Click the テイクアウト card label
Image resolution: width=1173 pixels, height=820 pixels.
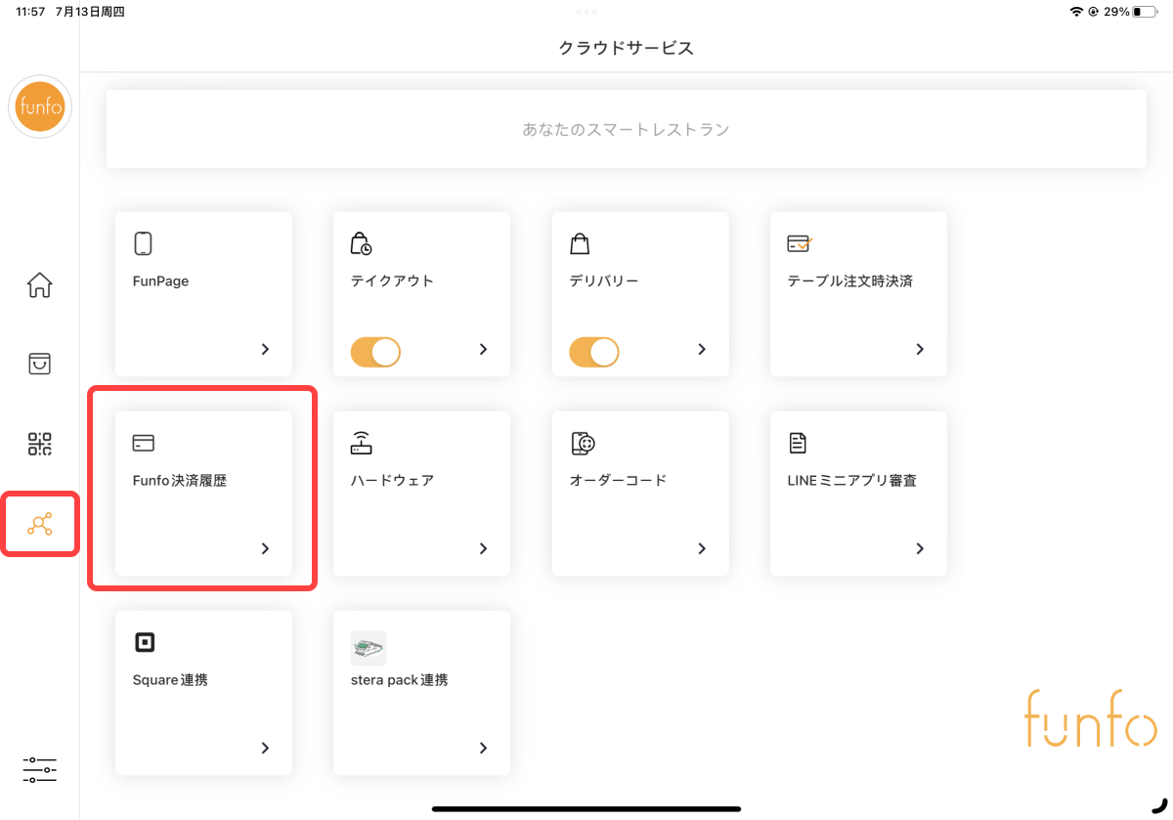click(x=392, y=281)
